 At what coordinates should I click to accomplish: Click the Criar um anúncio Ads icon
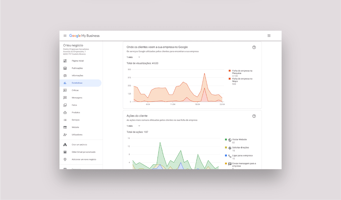65,145
